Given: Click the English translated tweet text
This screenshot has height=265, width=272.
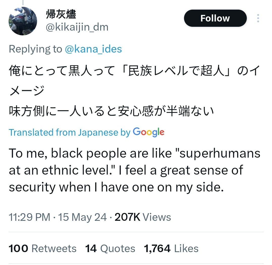Looking at the screenshot, I should [135, 170].
